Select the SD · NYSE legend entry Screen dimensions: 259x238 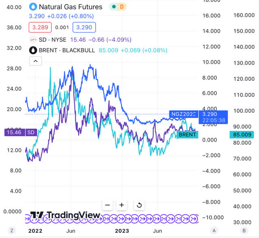(53, 40)
